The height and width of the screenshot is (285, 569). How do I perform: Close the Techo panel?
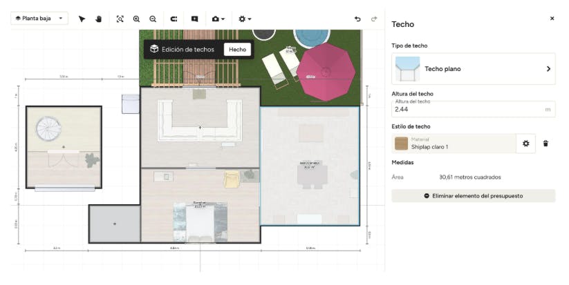[552, 19]
